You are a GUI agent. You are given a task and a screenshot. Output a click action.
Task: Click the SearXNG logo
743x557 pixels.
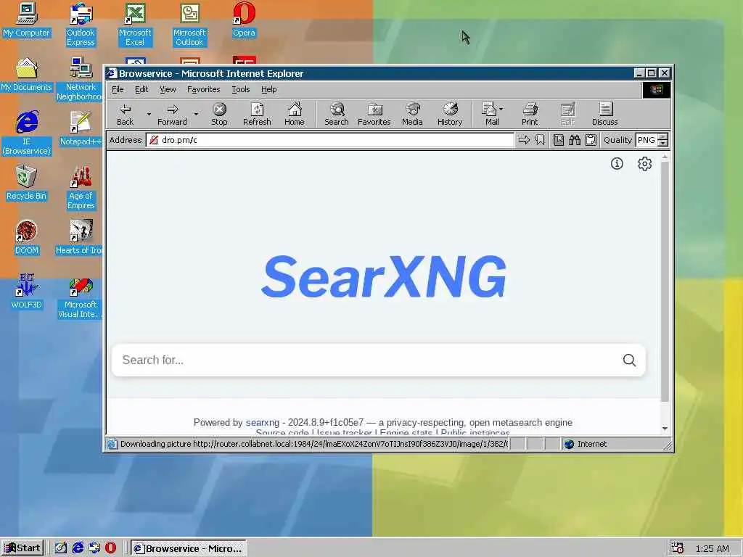coord(383,276)
